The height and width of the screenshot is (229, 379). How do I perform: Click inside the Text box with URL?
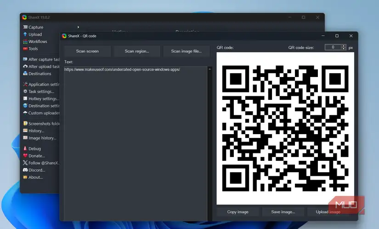click(x=136, y=143)
